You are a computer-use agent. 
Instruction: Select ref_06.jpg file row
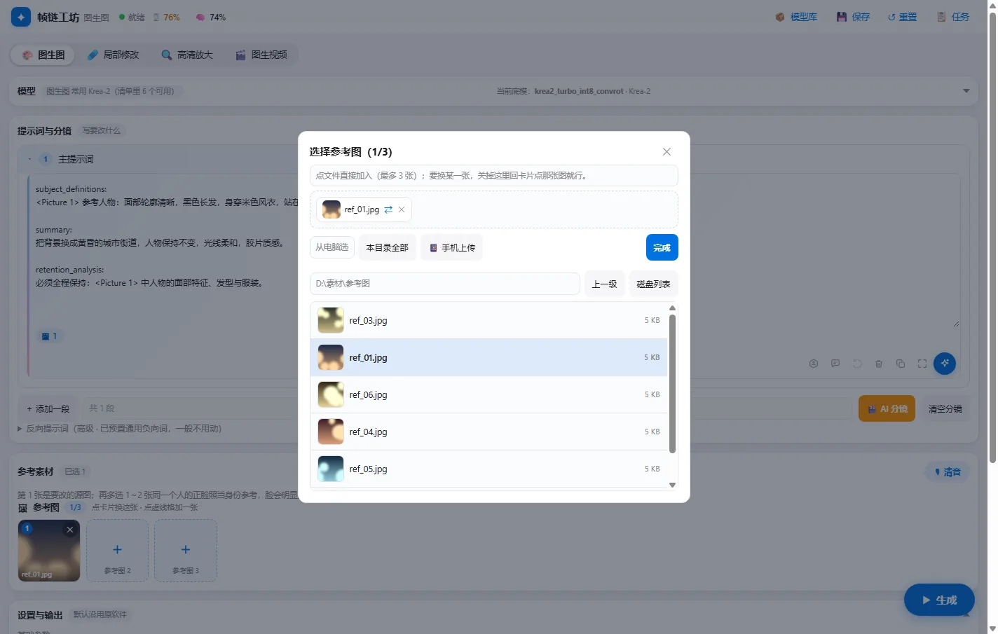[488, 394]
